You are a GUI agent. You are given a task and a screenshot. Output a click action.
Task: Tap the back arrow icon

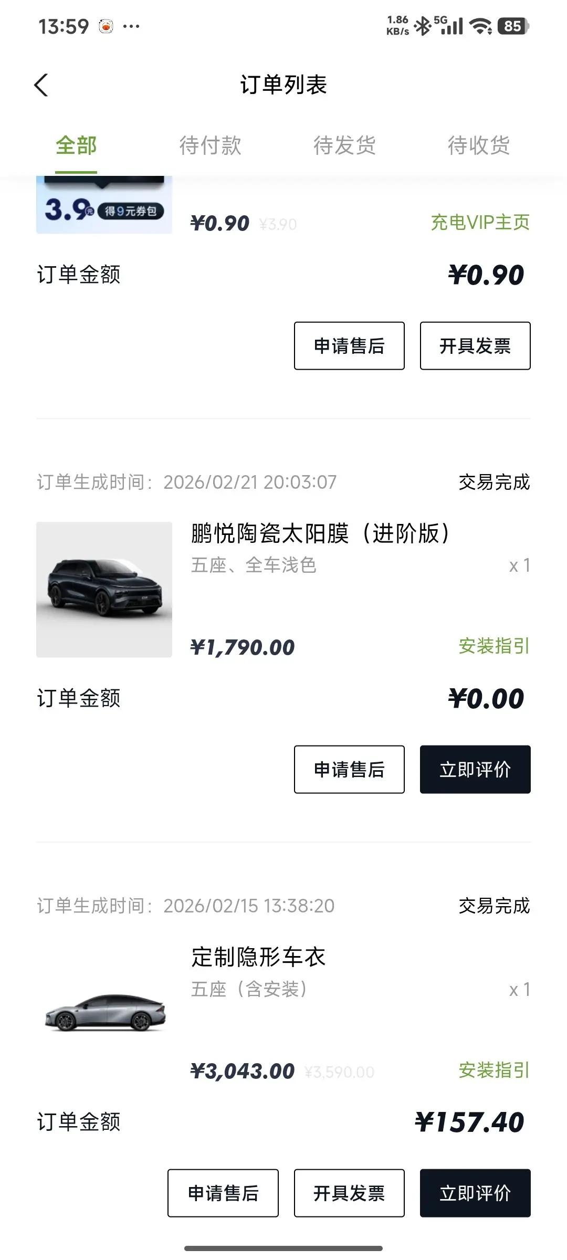(41, 85)
